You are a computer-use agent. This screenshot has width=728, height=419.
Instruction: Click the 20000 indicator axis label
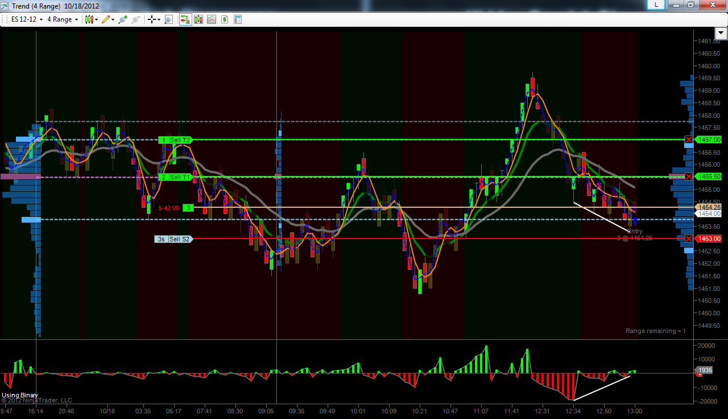click(x=706, y=346)
